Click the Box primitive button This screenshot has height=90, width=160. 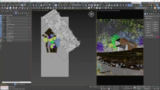(x=148, y=22)
